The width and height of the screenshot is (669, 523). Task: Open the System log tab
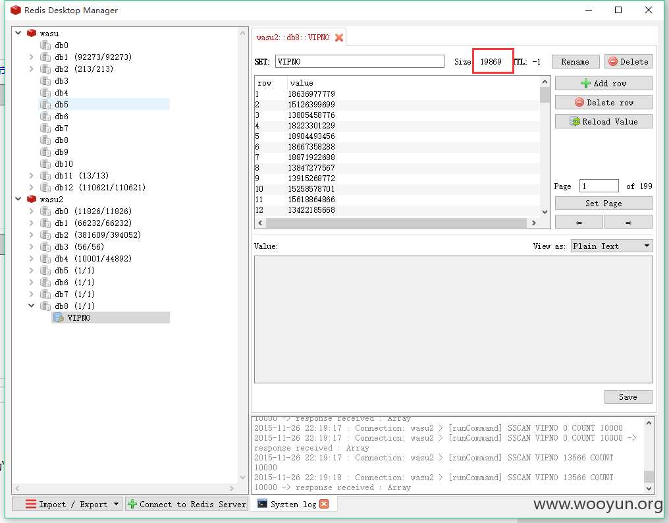tap(294, 504)
